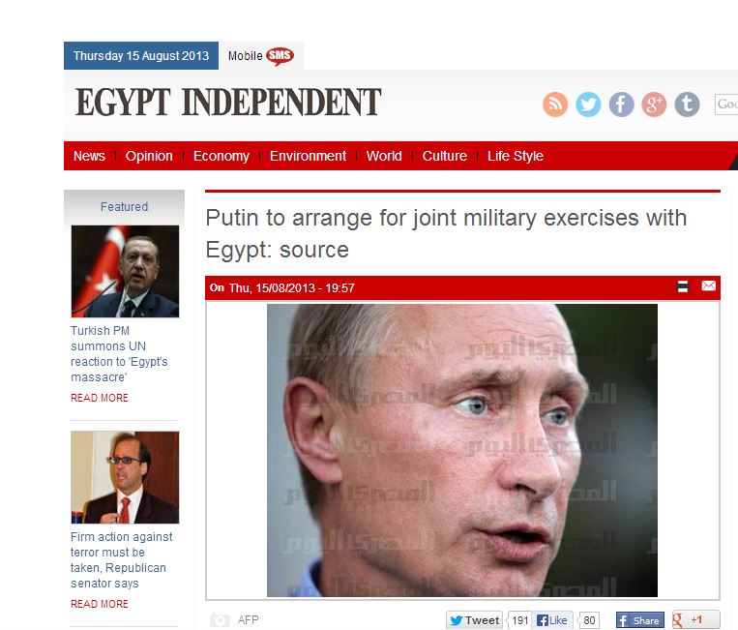
Task: Click the Google search input field
Action: [x=726, y=104]
